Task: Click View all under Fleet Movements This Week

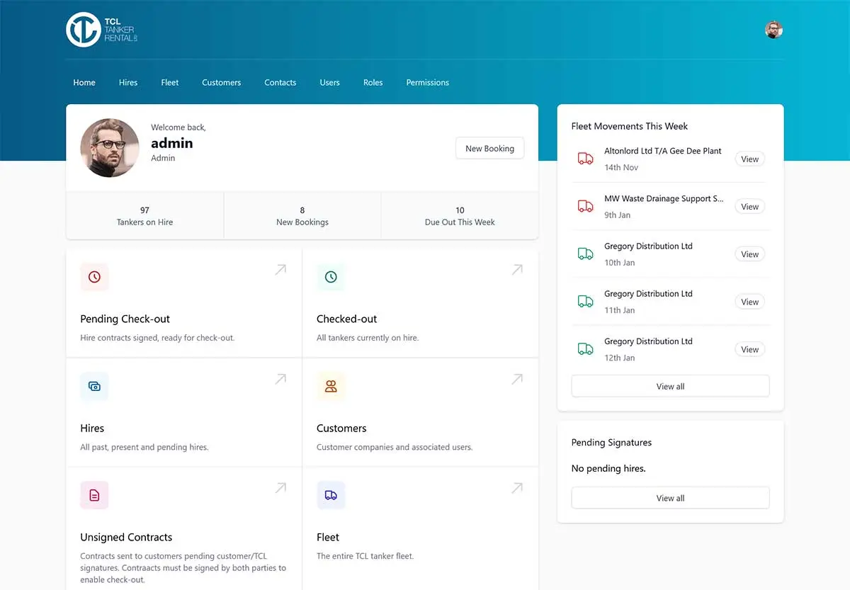Action: (x=670, y=386)
